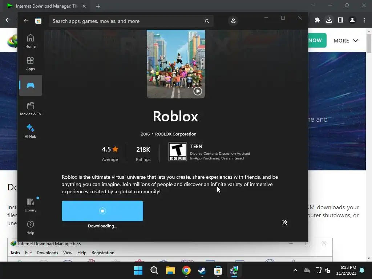The image size is (372, 279).
Task: Click the Microsoft Store logo icon
Action: [x=38, y=21]
